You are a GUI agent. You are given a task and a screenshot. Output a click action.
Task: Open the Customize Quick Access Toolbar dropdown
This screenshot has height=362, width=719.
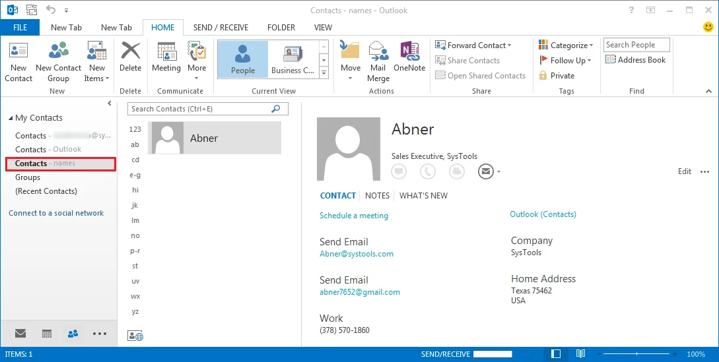[67, 10]
